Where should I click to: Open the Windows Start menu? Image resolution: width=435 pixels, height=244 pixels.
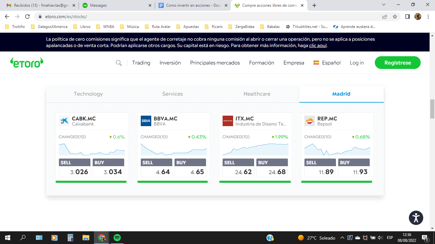[x=8, y=238]
